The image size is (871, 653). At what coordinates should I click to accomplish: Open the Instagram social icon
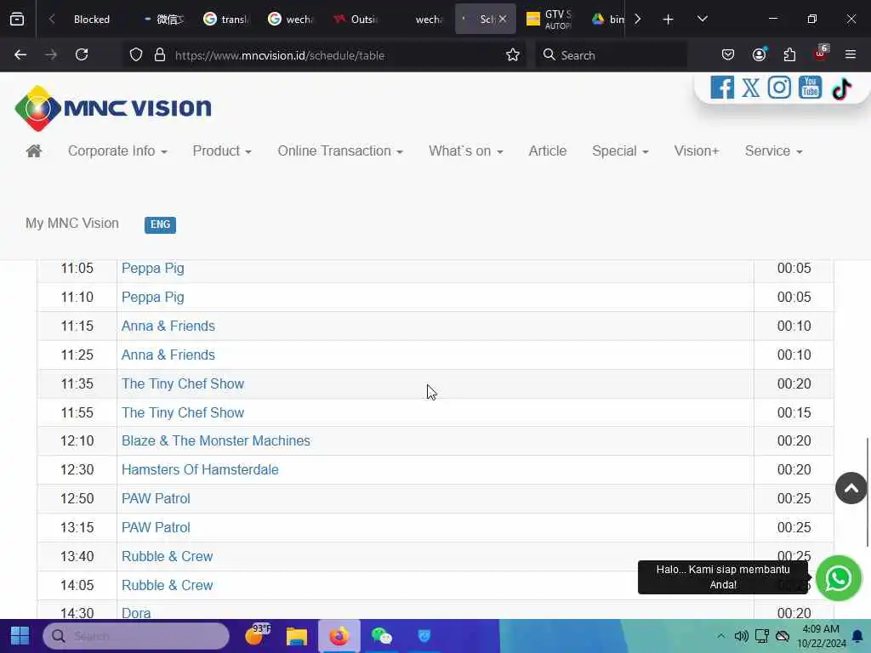pyautogui.click(x=779, y=88)
